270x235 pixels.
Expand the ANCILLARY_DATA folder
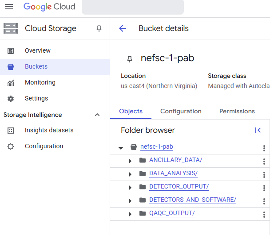tap(130, 161)
